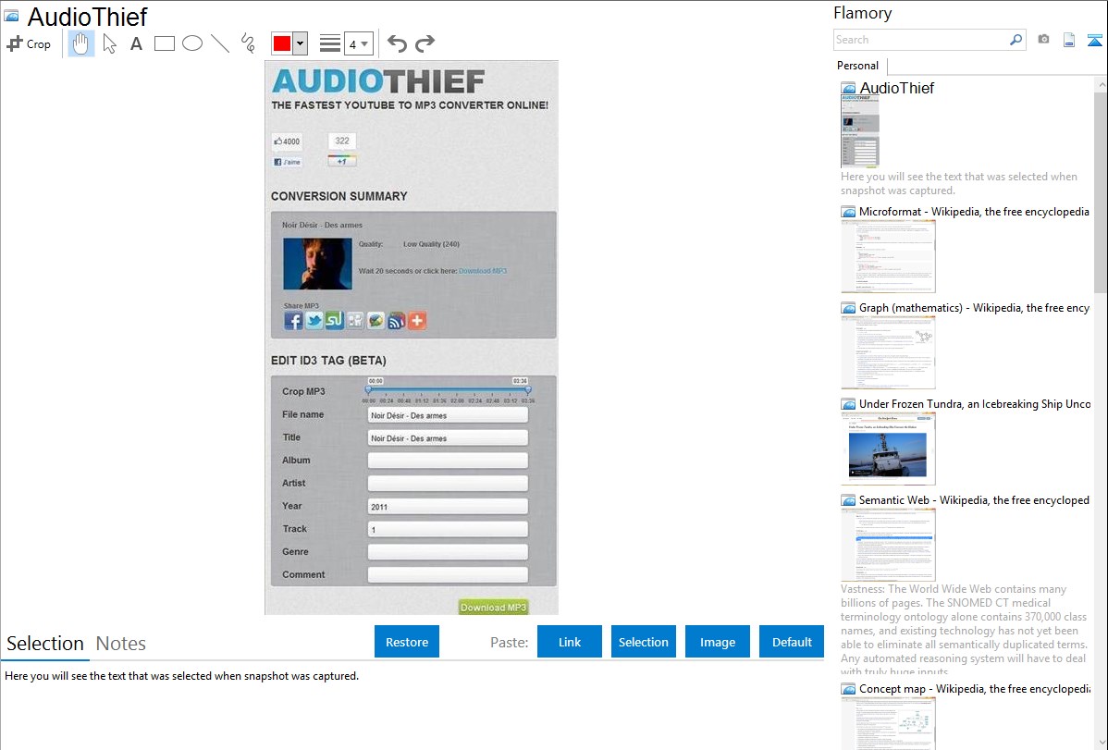Activate the hand pan tool

click(81, 43)
